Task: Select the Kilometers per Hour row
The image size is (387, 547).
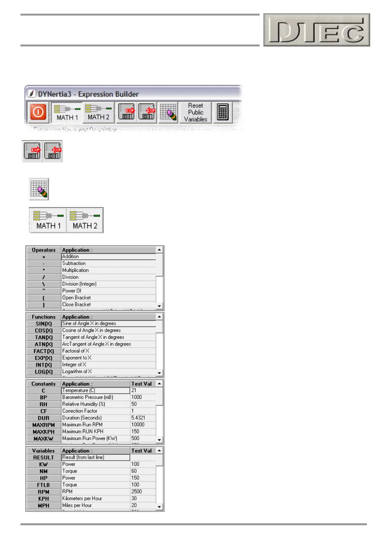Action: coord(91,499)
